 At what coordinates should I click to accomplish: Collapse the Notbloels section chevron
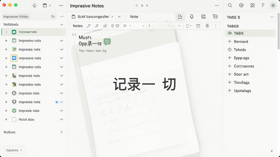click(x=62, y=25)
